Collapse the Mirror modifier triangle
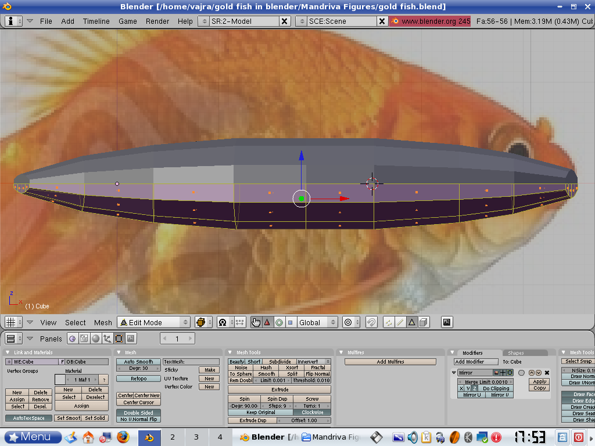Viewport: 595px width, 446px height. click(x=454, y=373)
